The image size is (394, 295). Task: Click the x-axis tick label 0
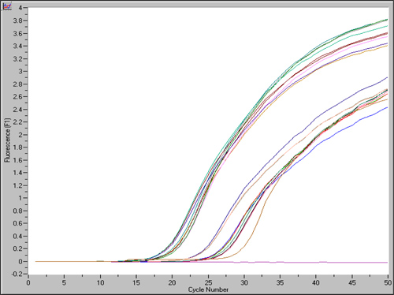pyautogui.click(x=28, y=282)
